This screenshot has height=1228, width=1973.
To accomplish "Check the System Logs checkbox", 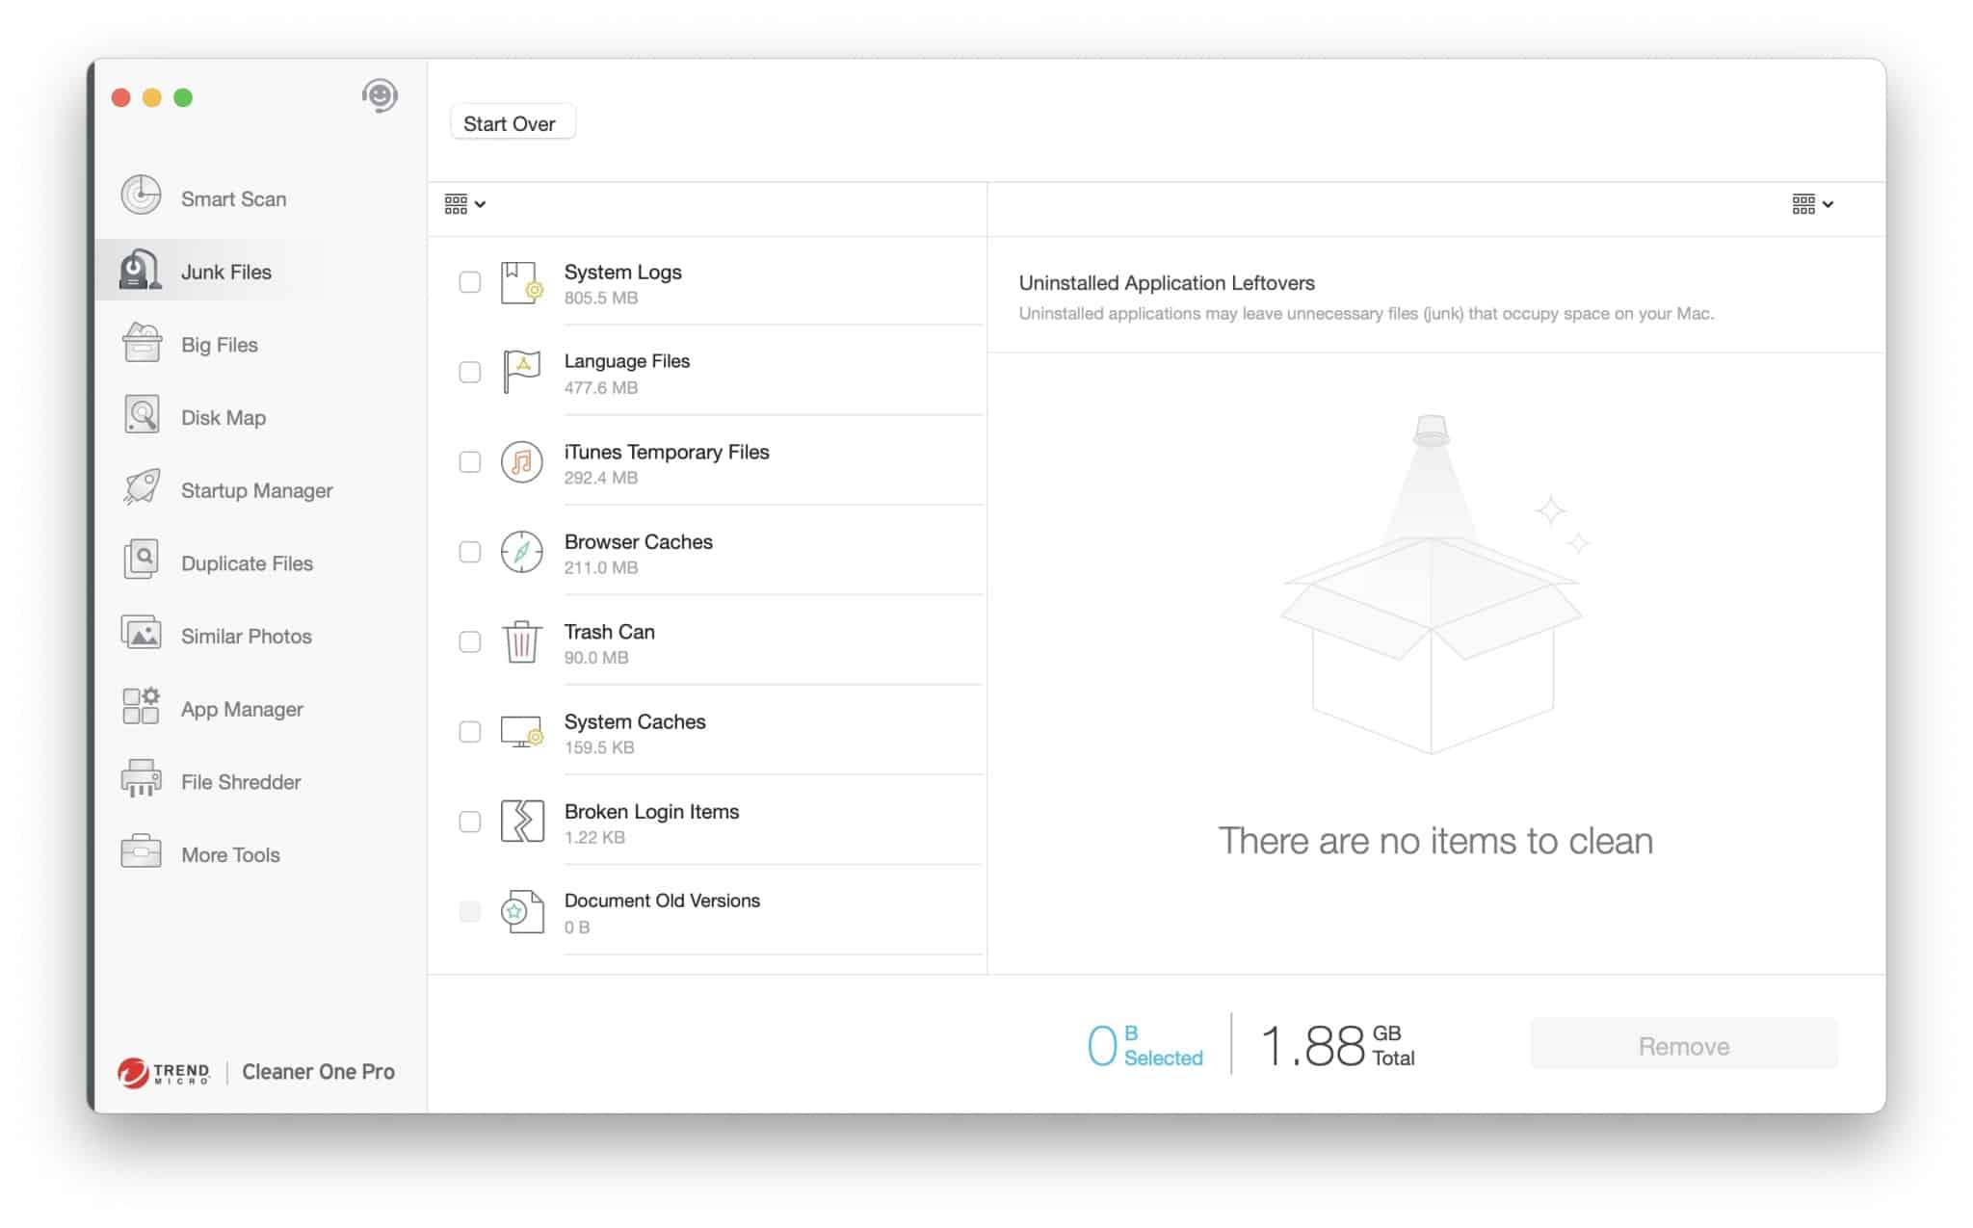I will pos(470,282).
